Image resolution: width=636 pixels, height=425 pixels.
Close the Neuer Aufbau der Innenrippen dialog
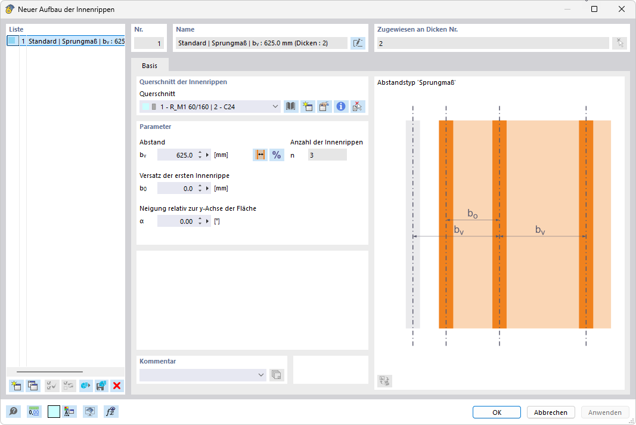point(622,9)
